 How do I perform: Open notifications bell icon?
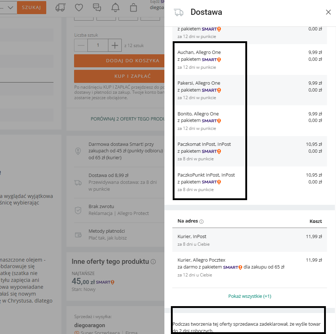[115, 7]
